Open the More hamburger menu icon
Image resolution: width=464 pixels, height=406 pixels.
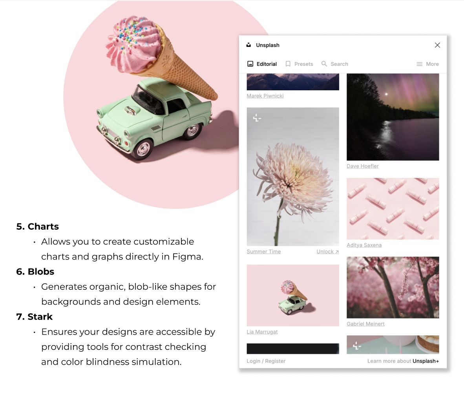point(420,64)
